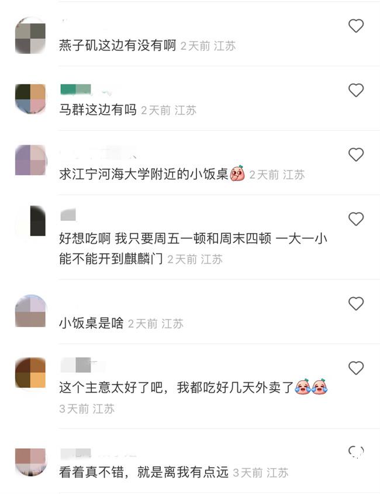Like the 好想吃啊 麒麟门 comment
Screen dimensions: 380x494
coord(356,219)
